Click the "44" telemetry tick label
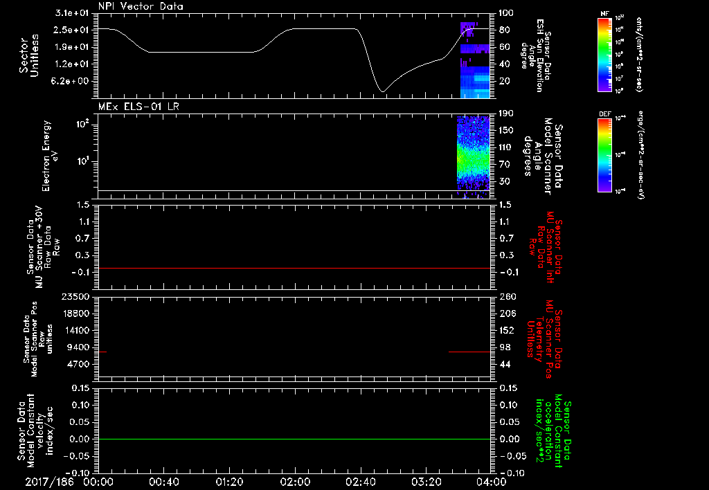 (x=506, y=364)
